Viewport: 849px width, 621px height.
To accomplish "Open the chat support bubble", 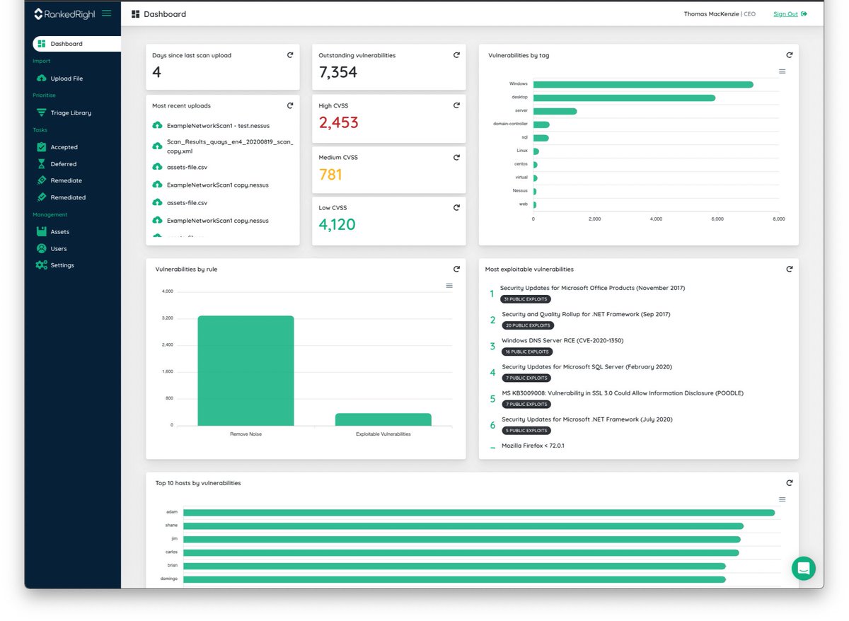I will click(x=803, y=568).
